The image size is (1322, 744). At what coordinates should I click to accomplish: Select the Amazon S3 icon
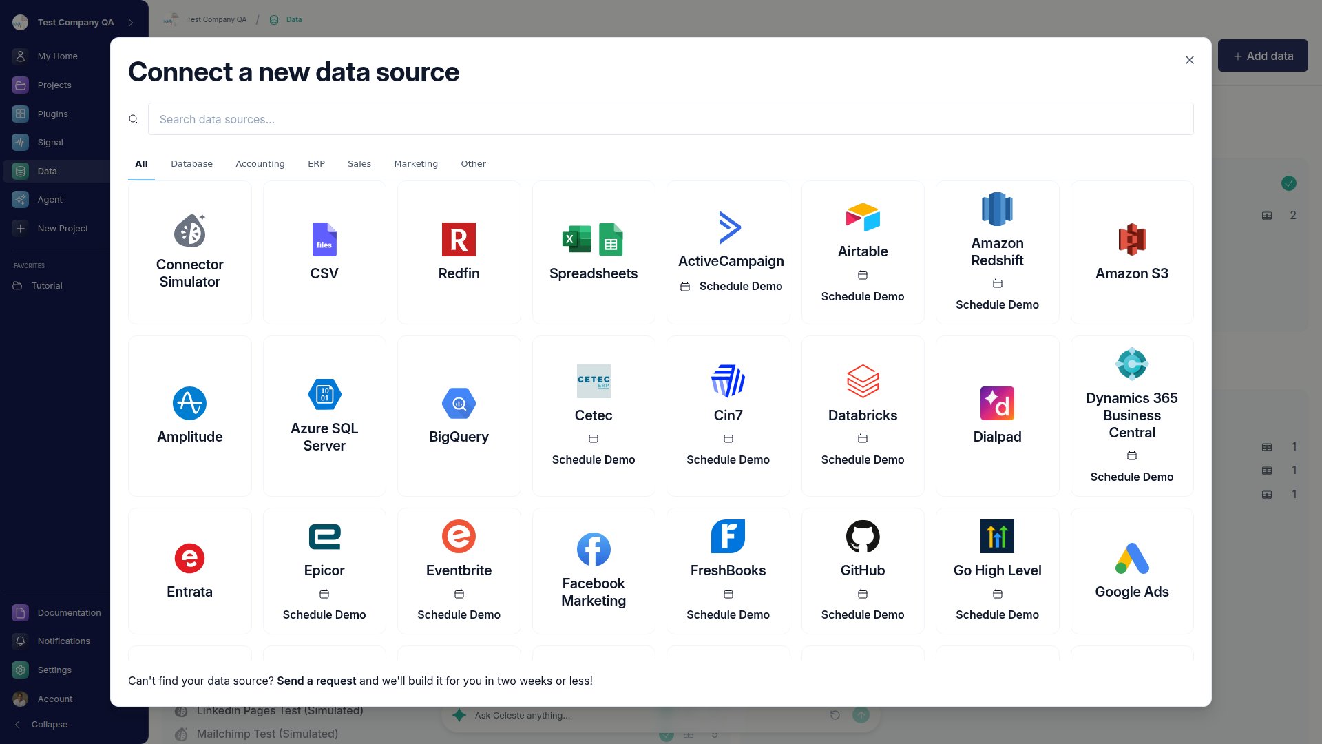pyautogui.click(x=1132, y=239)
